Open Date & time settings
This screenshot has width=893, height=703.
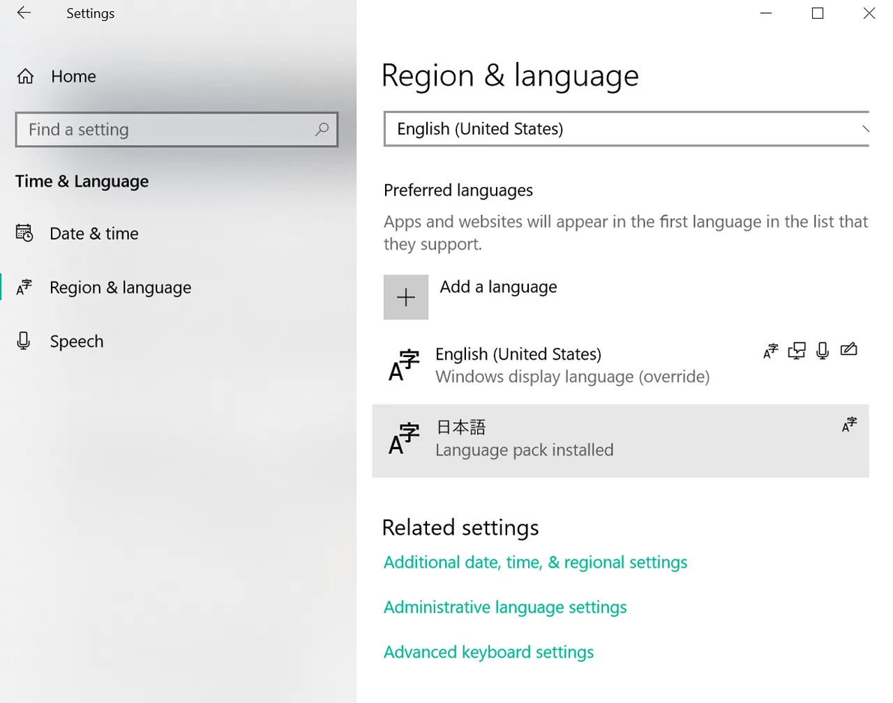pos(93,234)
